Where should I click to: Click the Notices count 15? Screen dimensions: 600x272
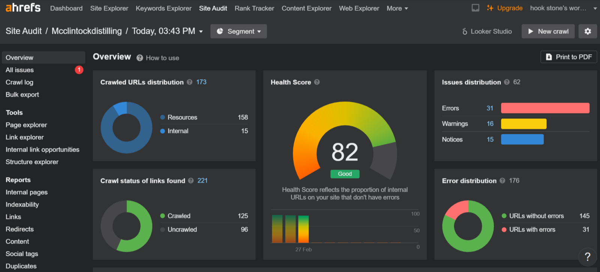click(x=490, y=140)
